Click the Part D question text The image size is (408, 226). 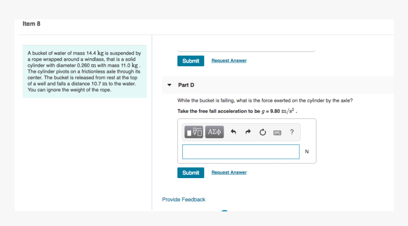[x=265, y=100]
